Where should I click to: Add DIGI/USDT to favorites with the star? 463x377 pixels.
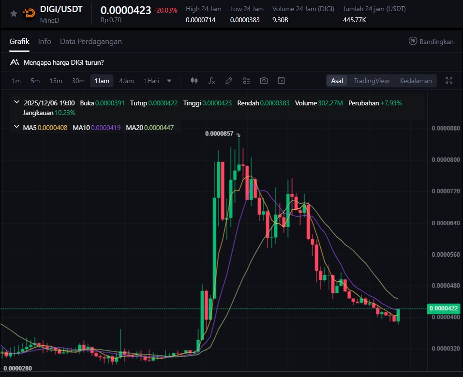coord(14,14)
